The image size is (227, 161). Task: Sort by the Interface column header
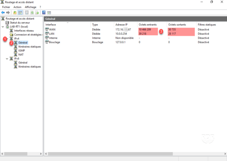point(68,25)
